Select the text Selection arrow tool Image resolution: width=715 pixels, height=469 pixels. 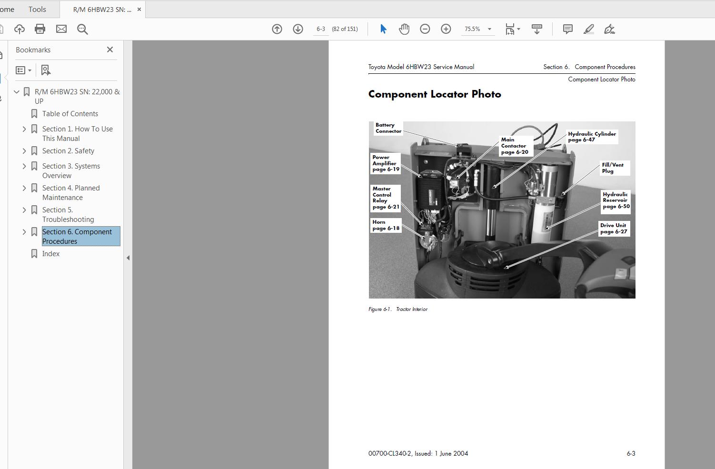coord(383,29)
